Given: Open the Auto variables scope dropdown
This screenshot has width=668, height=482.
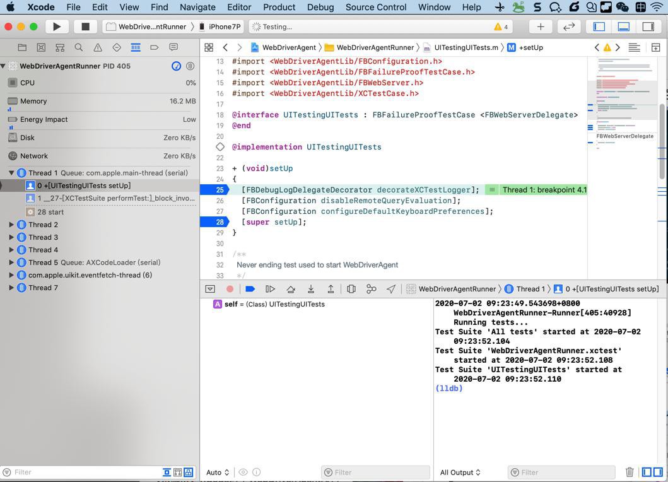Looking at the screenshot, I should [218, 472].
